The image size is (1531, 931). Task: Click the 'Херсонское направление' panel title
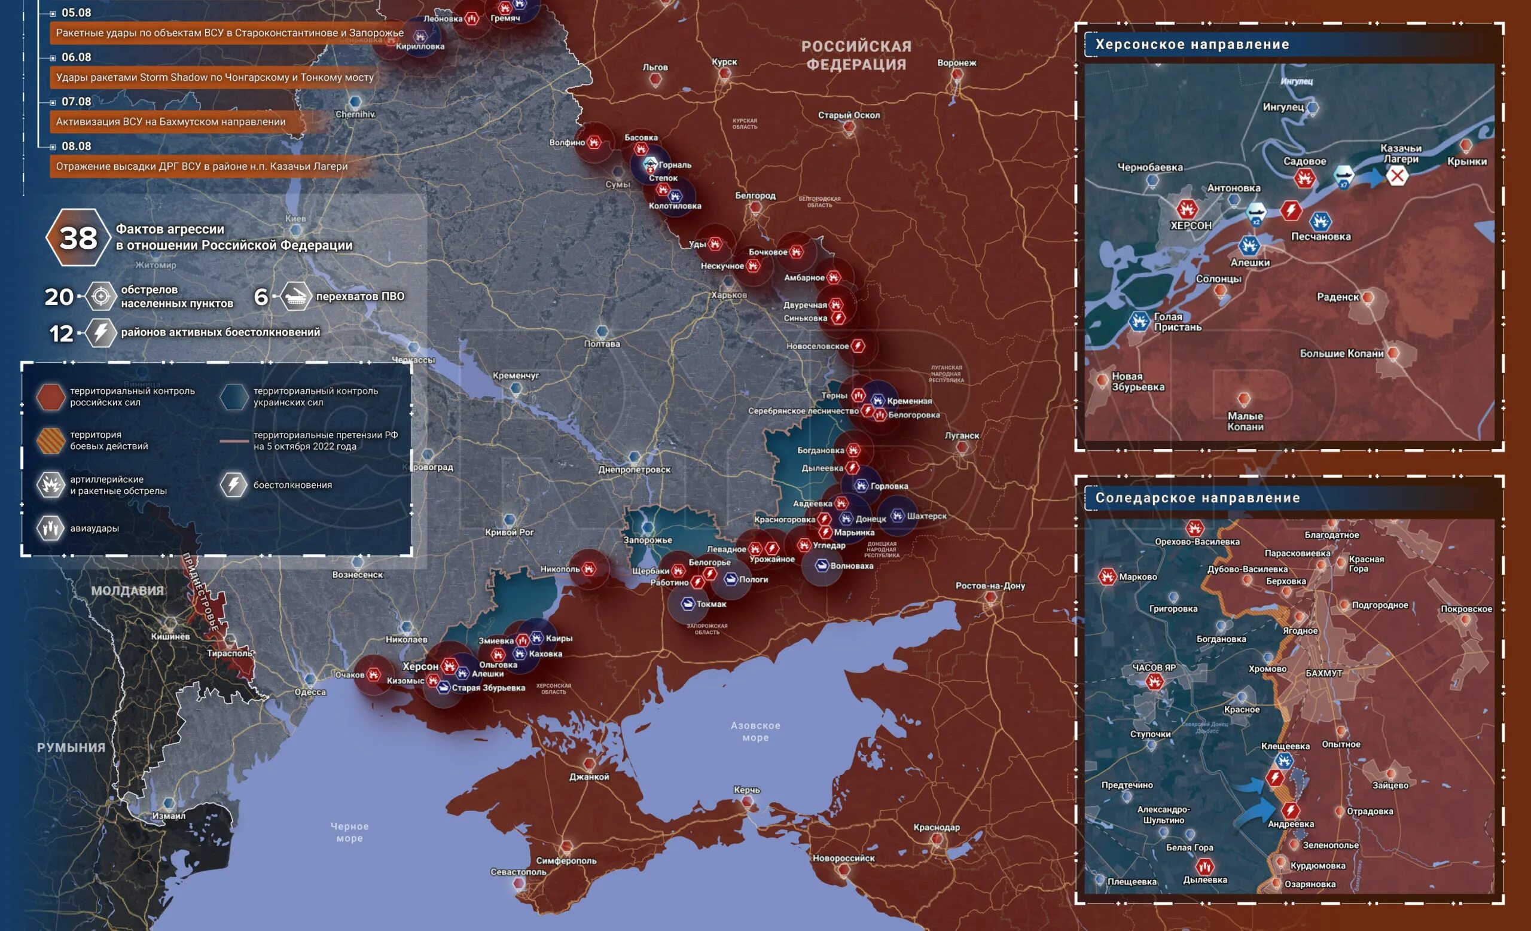click(x=1192, y=44)
